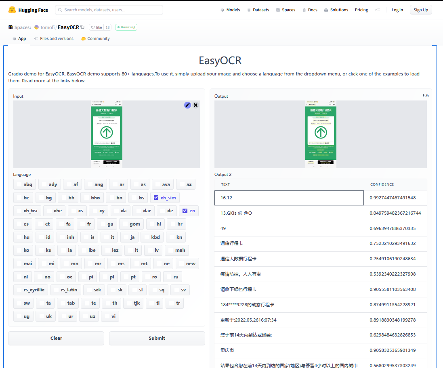This screenshot has width=443, height=368.
Task: Click the Spaces icon in breadcrumb
Action: tap(10, 27)
